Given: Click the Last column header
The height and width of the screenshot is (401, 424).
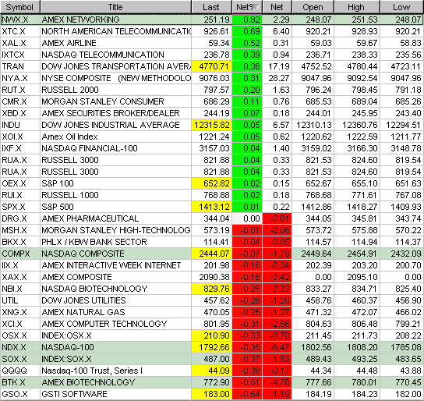Looking at the screenshot, I should (x=211, y=7).
